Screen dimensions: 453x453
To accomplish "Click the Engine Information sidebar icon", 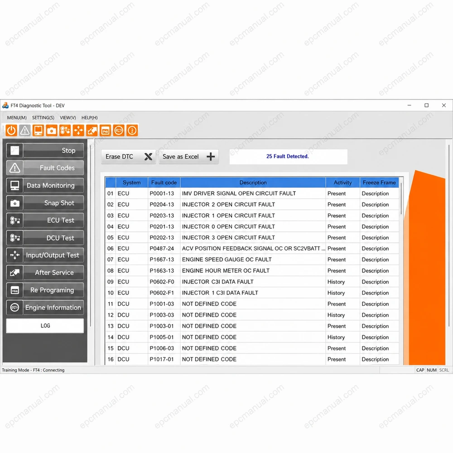I will 15,308.
